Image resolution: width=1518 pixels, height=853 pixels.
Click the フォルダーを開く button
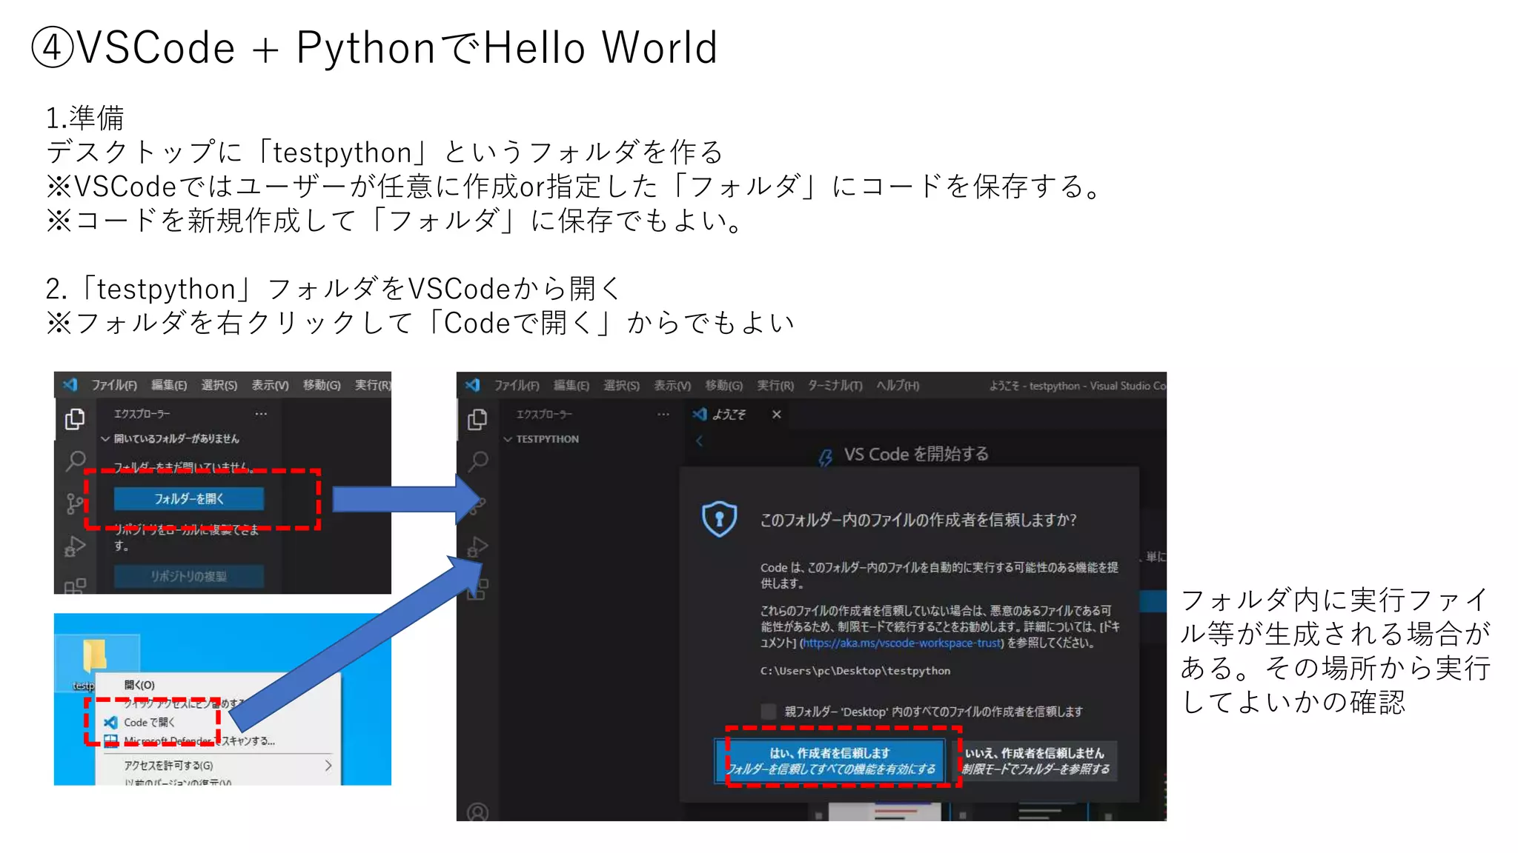[189, 499]
